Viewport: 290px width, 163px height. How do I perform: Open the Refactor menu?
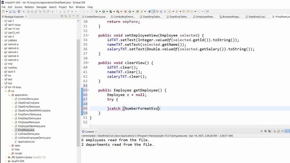(29, 7)
